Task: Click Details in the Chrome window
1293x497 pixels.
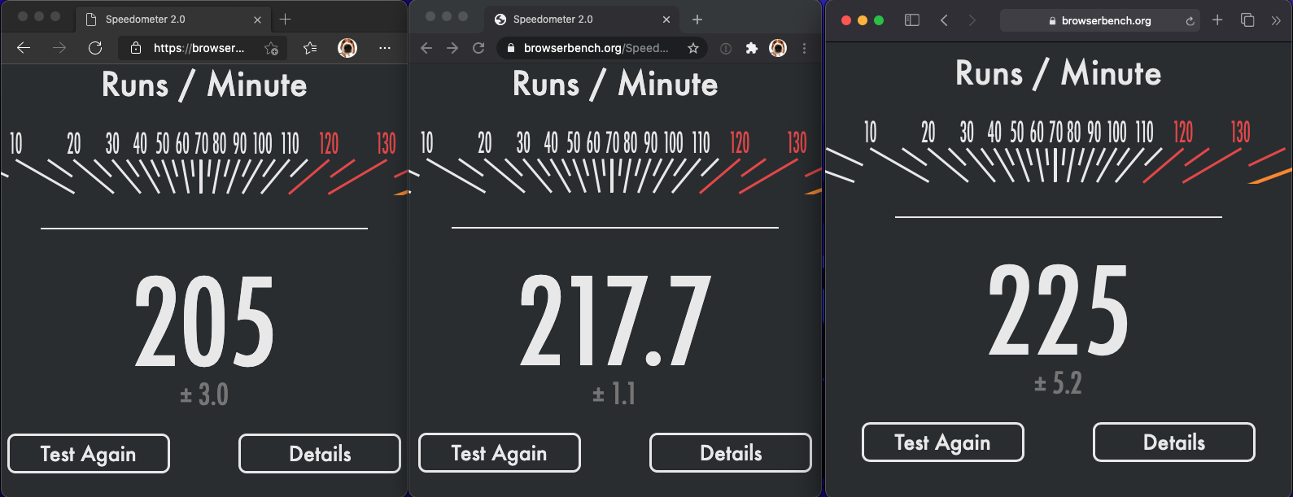Action: pos(731,453)
